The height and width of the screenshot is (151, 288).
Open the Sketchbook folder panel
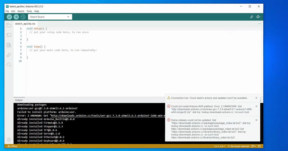[x=9, y=25]
